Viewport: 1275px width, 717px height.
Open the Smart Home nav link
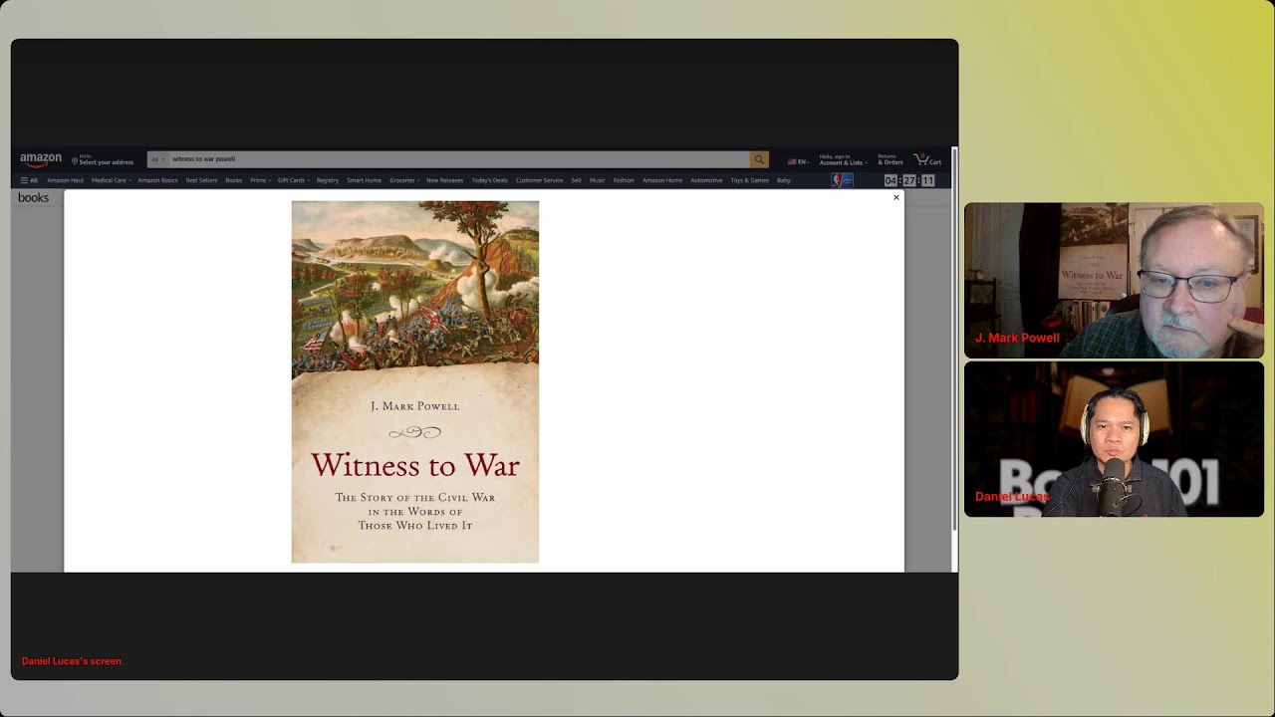(x=364, y=180)
